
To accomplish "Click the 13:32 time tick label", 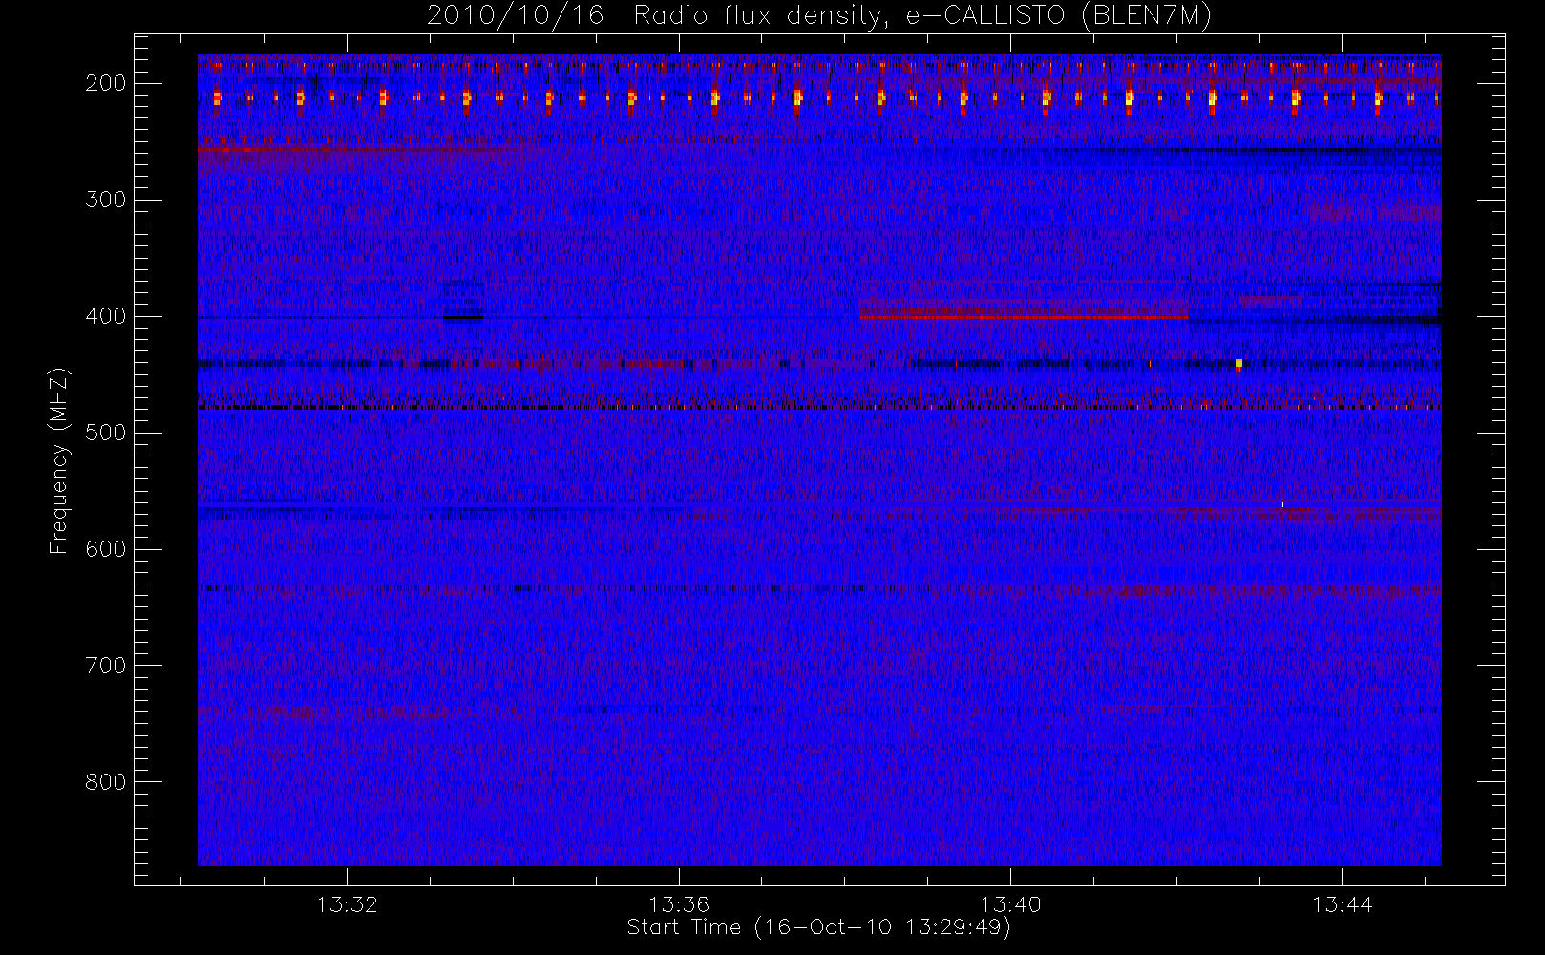I will click(347, 904).
